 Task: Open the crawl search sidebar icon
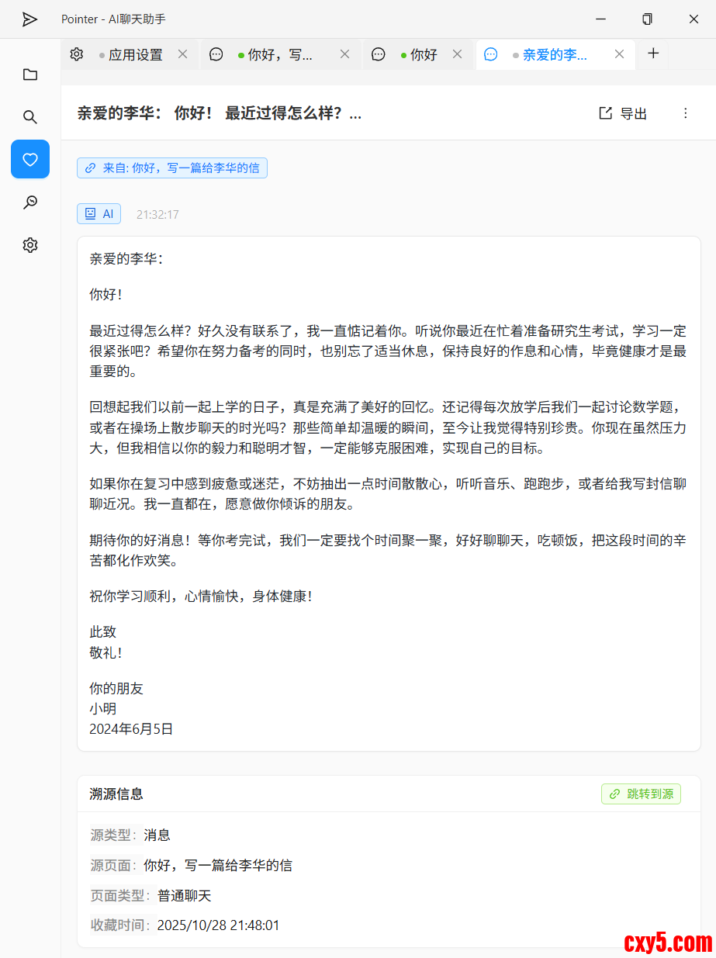[x=30, y=202]
